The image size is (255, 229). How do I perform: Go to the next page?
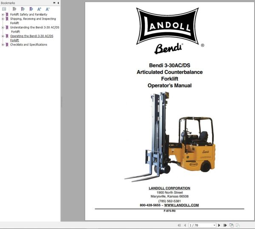(219, 225)
